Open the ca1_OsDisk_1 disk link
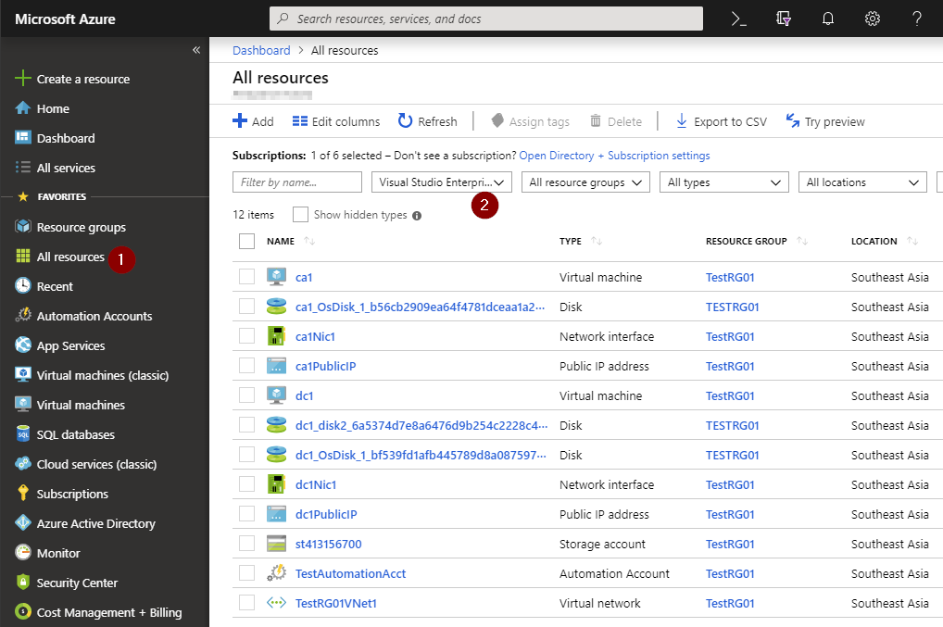 [421, 307]
